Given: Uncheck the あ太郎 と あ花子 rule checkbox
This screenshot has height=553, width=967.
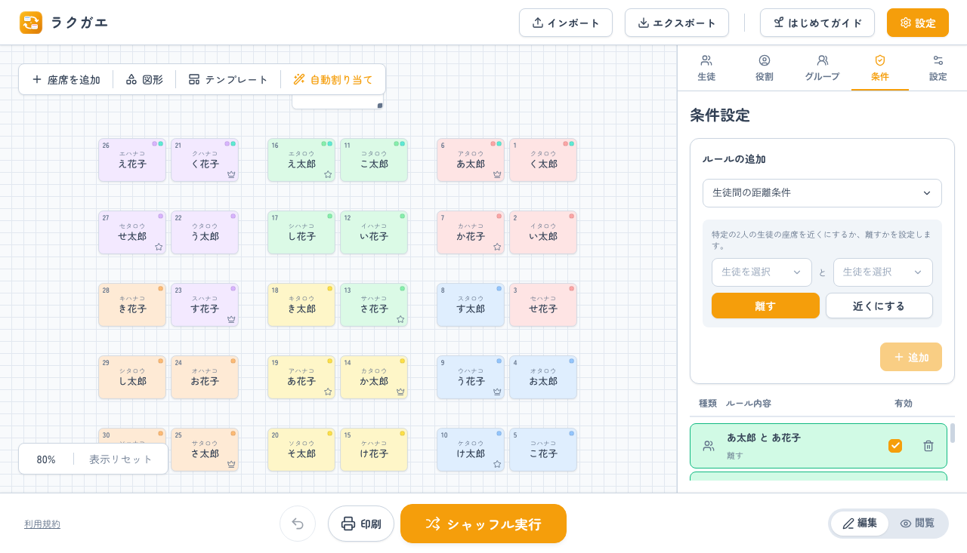Looking at the screenshot, I should [x=895, y=446].
